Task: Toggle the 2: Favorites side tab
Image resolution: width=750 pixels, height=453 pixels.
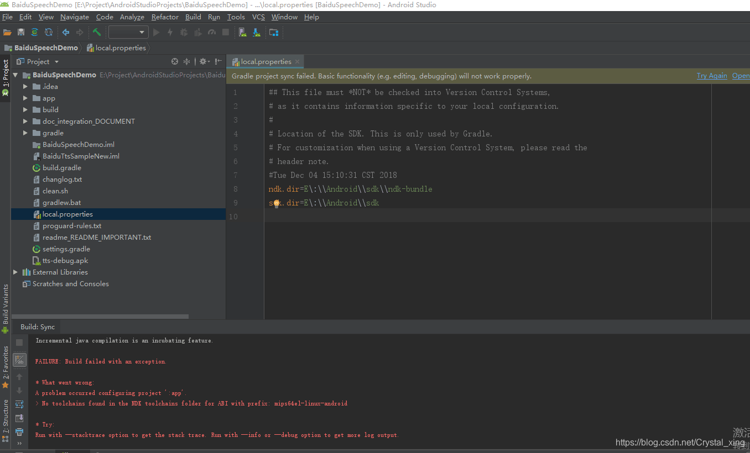Action: point(6,367)
